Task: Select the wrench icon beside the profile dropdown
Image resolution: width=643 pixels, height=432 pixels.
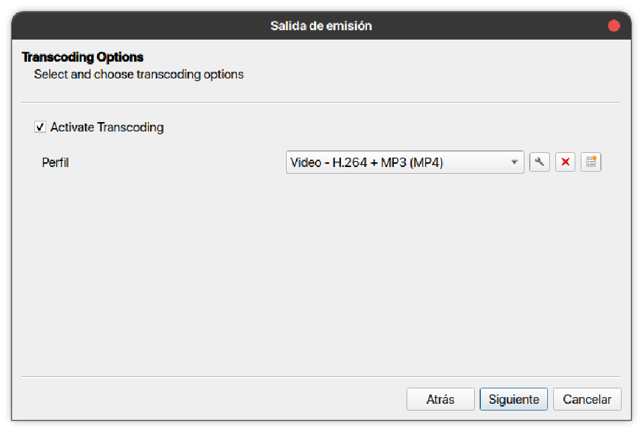Action: 540,162
